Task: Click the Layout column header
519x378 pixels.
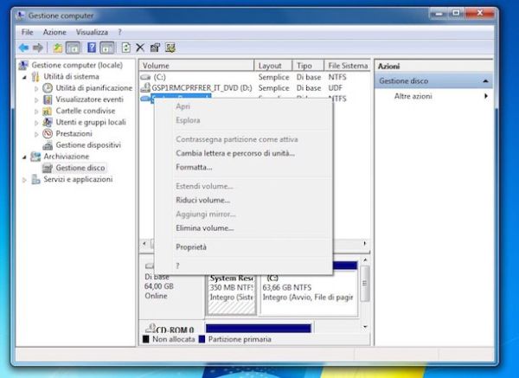Action: (269, 66)
